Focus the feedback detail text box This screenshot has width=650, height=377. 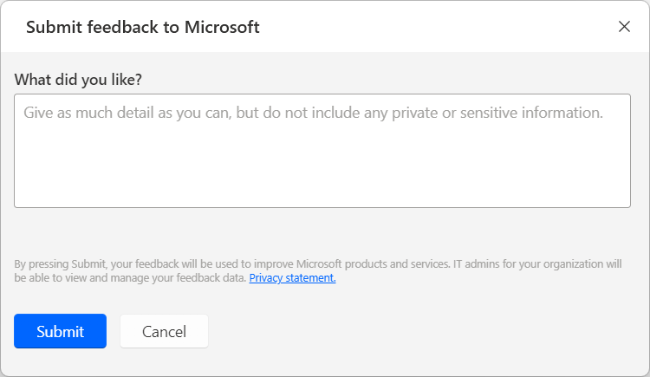pos(322,151)
